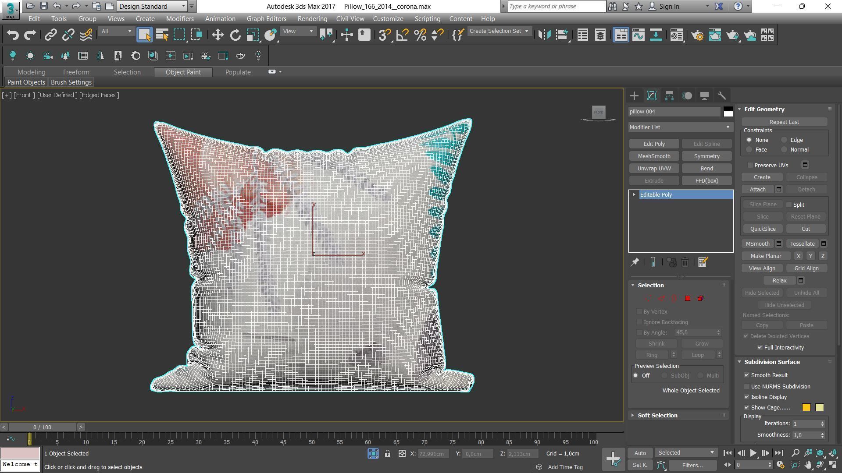Open the View reference coordinate dropdown
This screenshot has height=473, width=842.
tap(298, 32)
